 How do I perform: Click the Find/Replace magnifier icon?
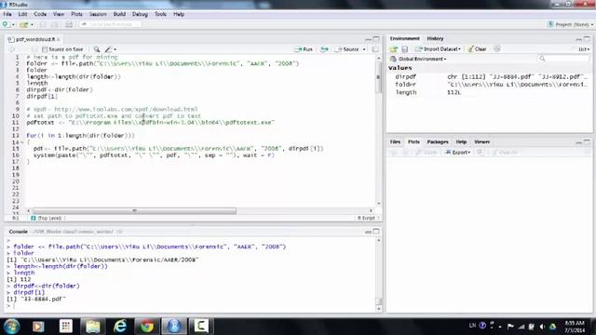[x=97, y=49]
